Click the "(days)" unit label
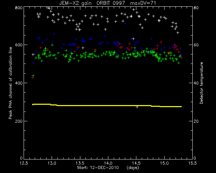Screen dimensions: 216x173 (133, 168)
